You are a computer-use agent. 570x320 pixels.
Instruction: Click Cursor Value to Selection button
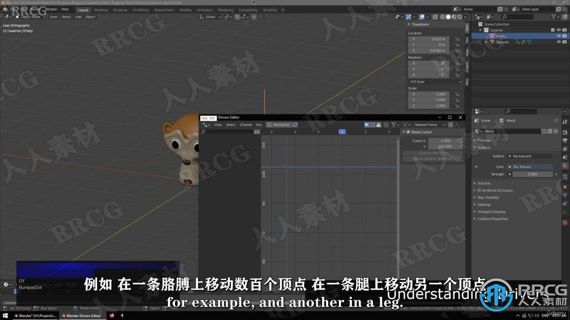[x=432, y=159]
